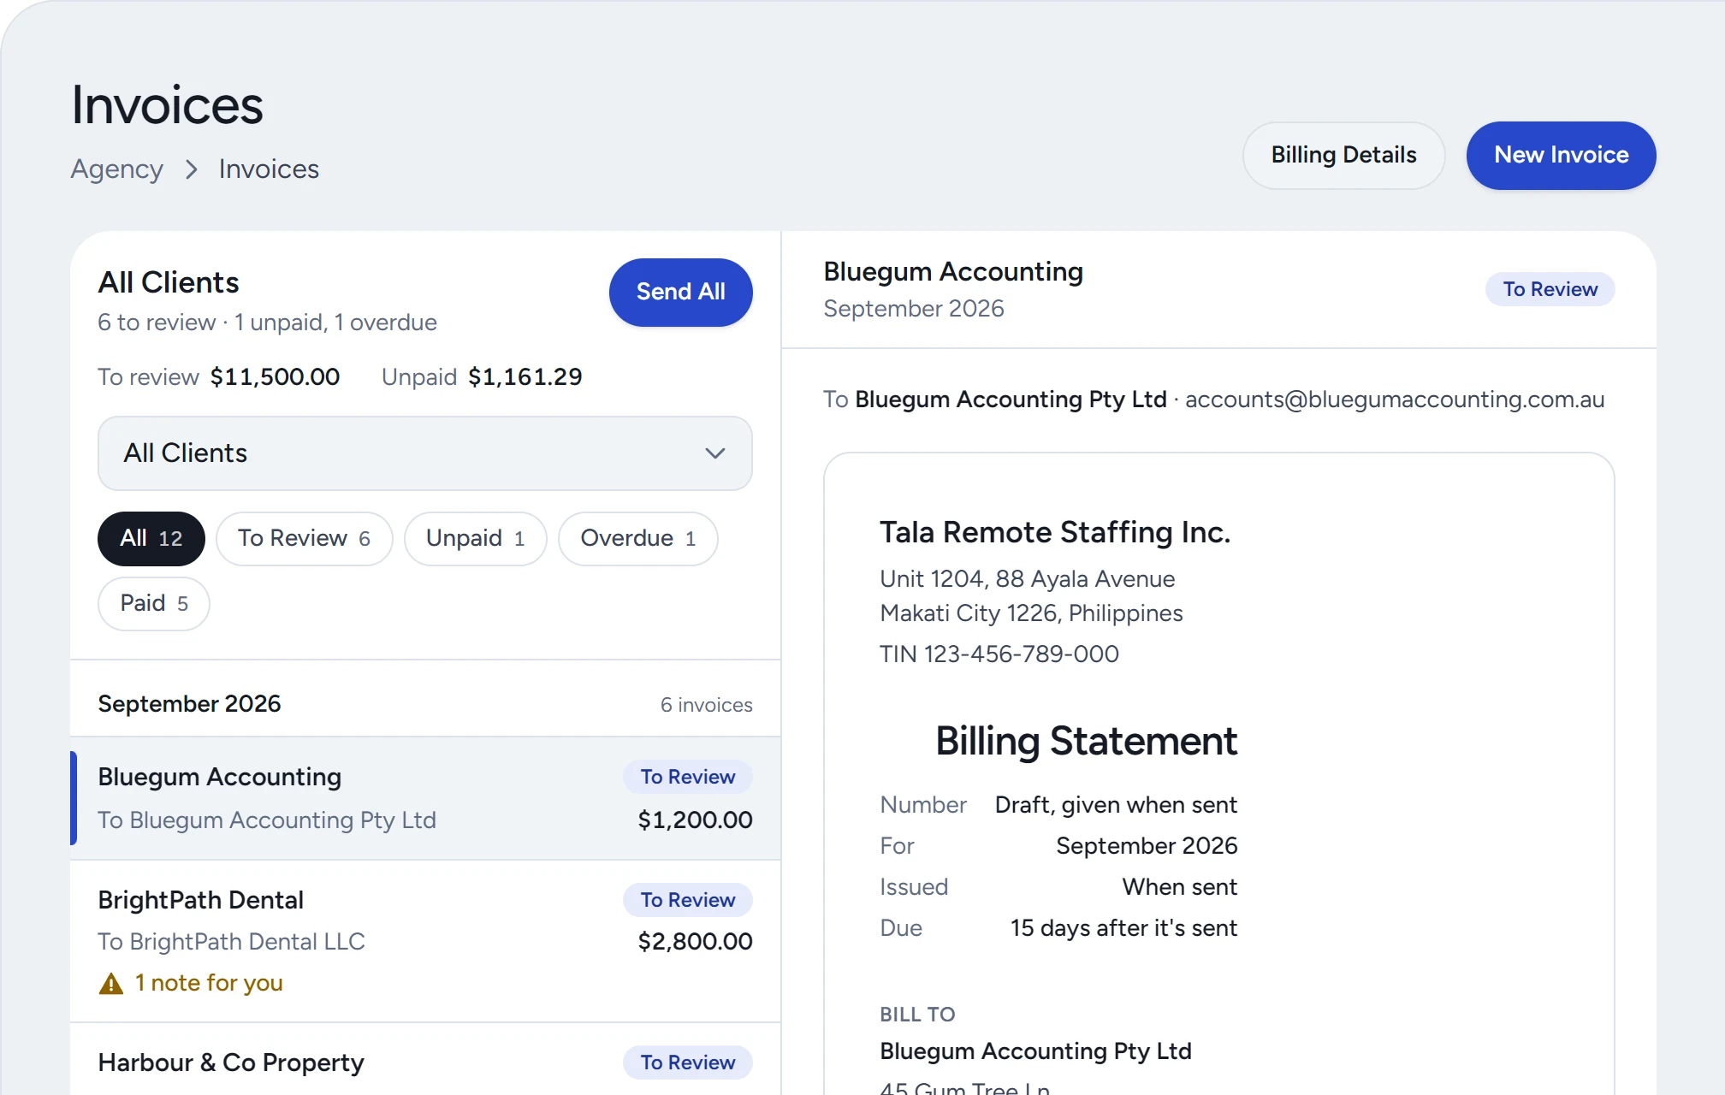Click the BrightPath Dental To Review badge
This screenshot has height=1095, width=1725.
pos(688,900)
